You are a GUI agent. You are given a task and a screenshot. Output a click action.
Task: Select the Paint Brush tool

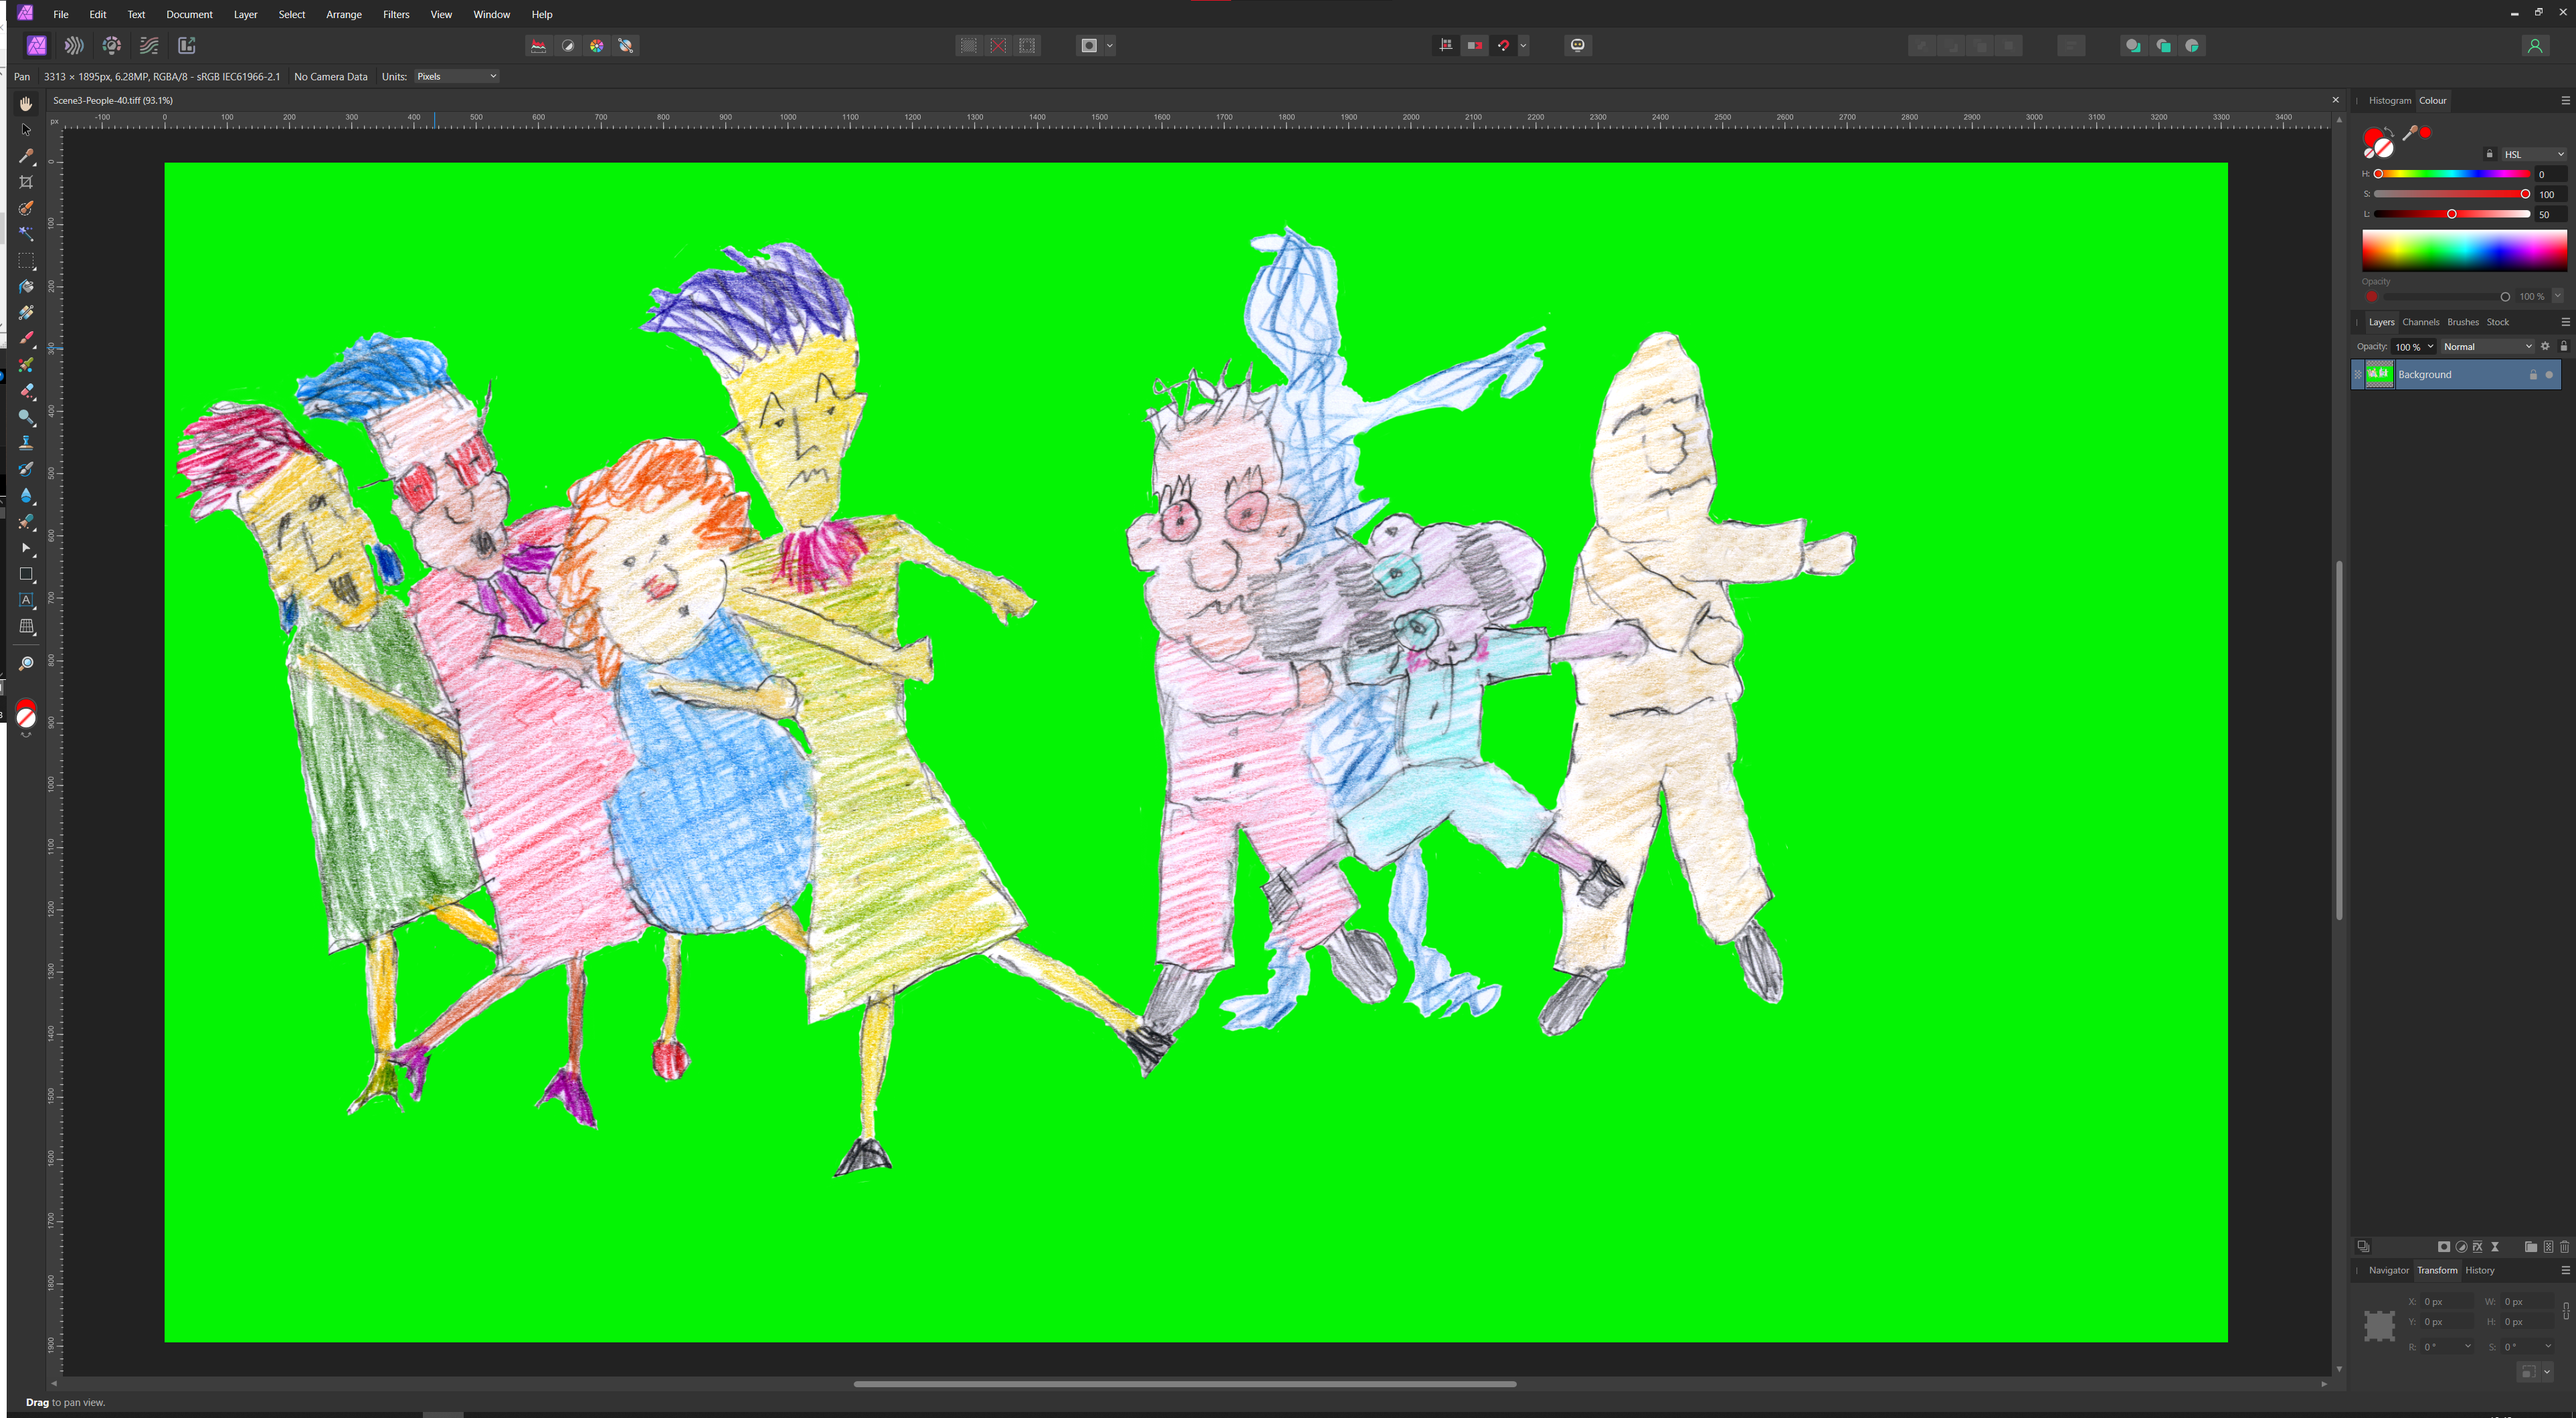coord(26,339)
